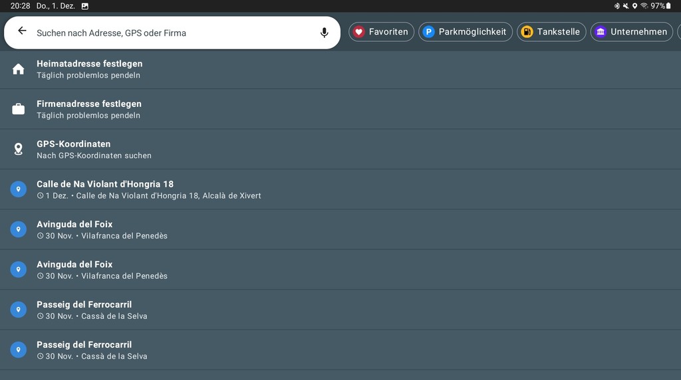The image size is (681, 380).
Task: Tap the Bluetooth status icon
Action: coord(616,6)
